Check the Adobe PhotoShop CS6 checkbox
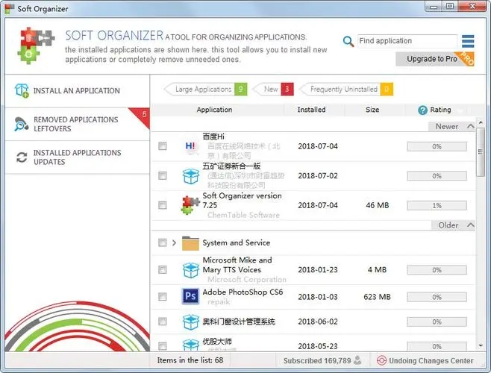This screenshot has width=491, height=373. (x=162, y=296)
